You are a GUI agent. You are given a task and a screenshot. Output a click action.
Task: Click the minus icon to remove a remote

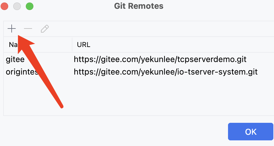(x=28, y=29)
